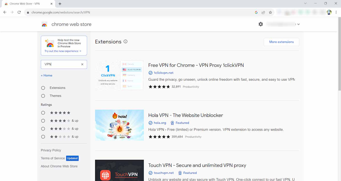Expand the account email dropdown
The width and height of the screenshot is (341, 181).
coord(298,24)
